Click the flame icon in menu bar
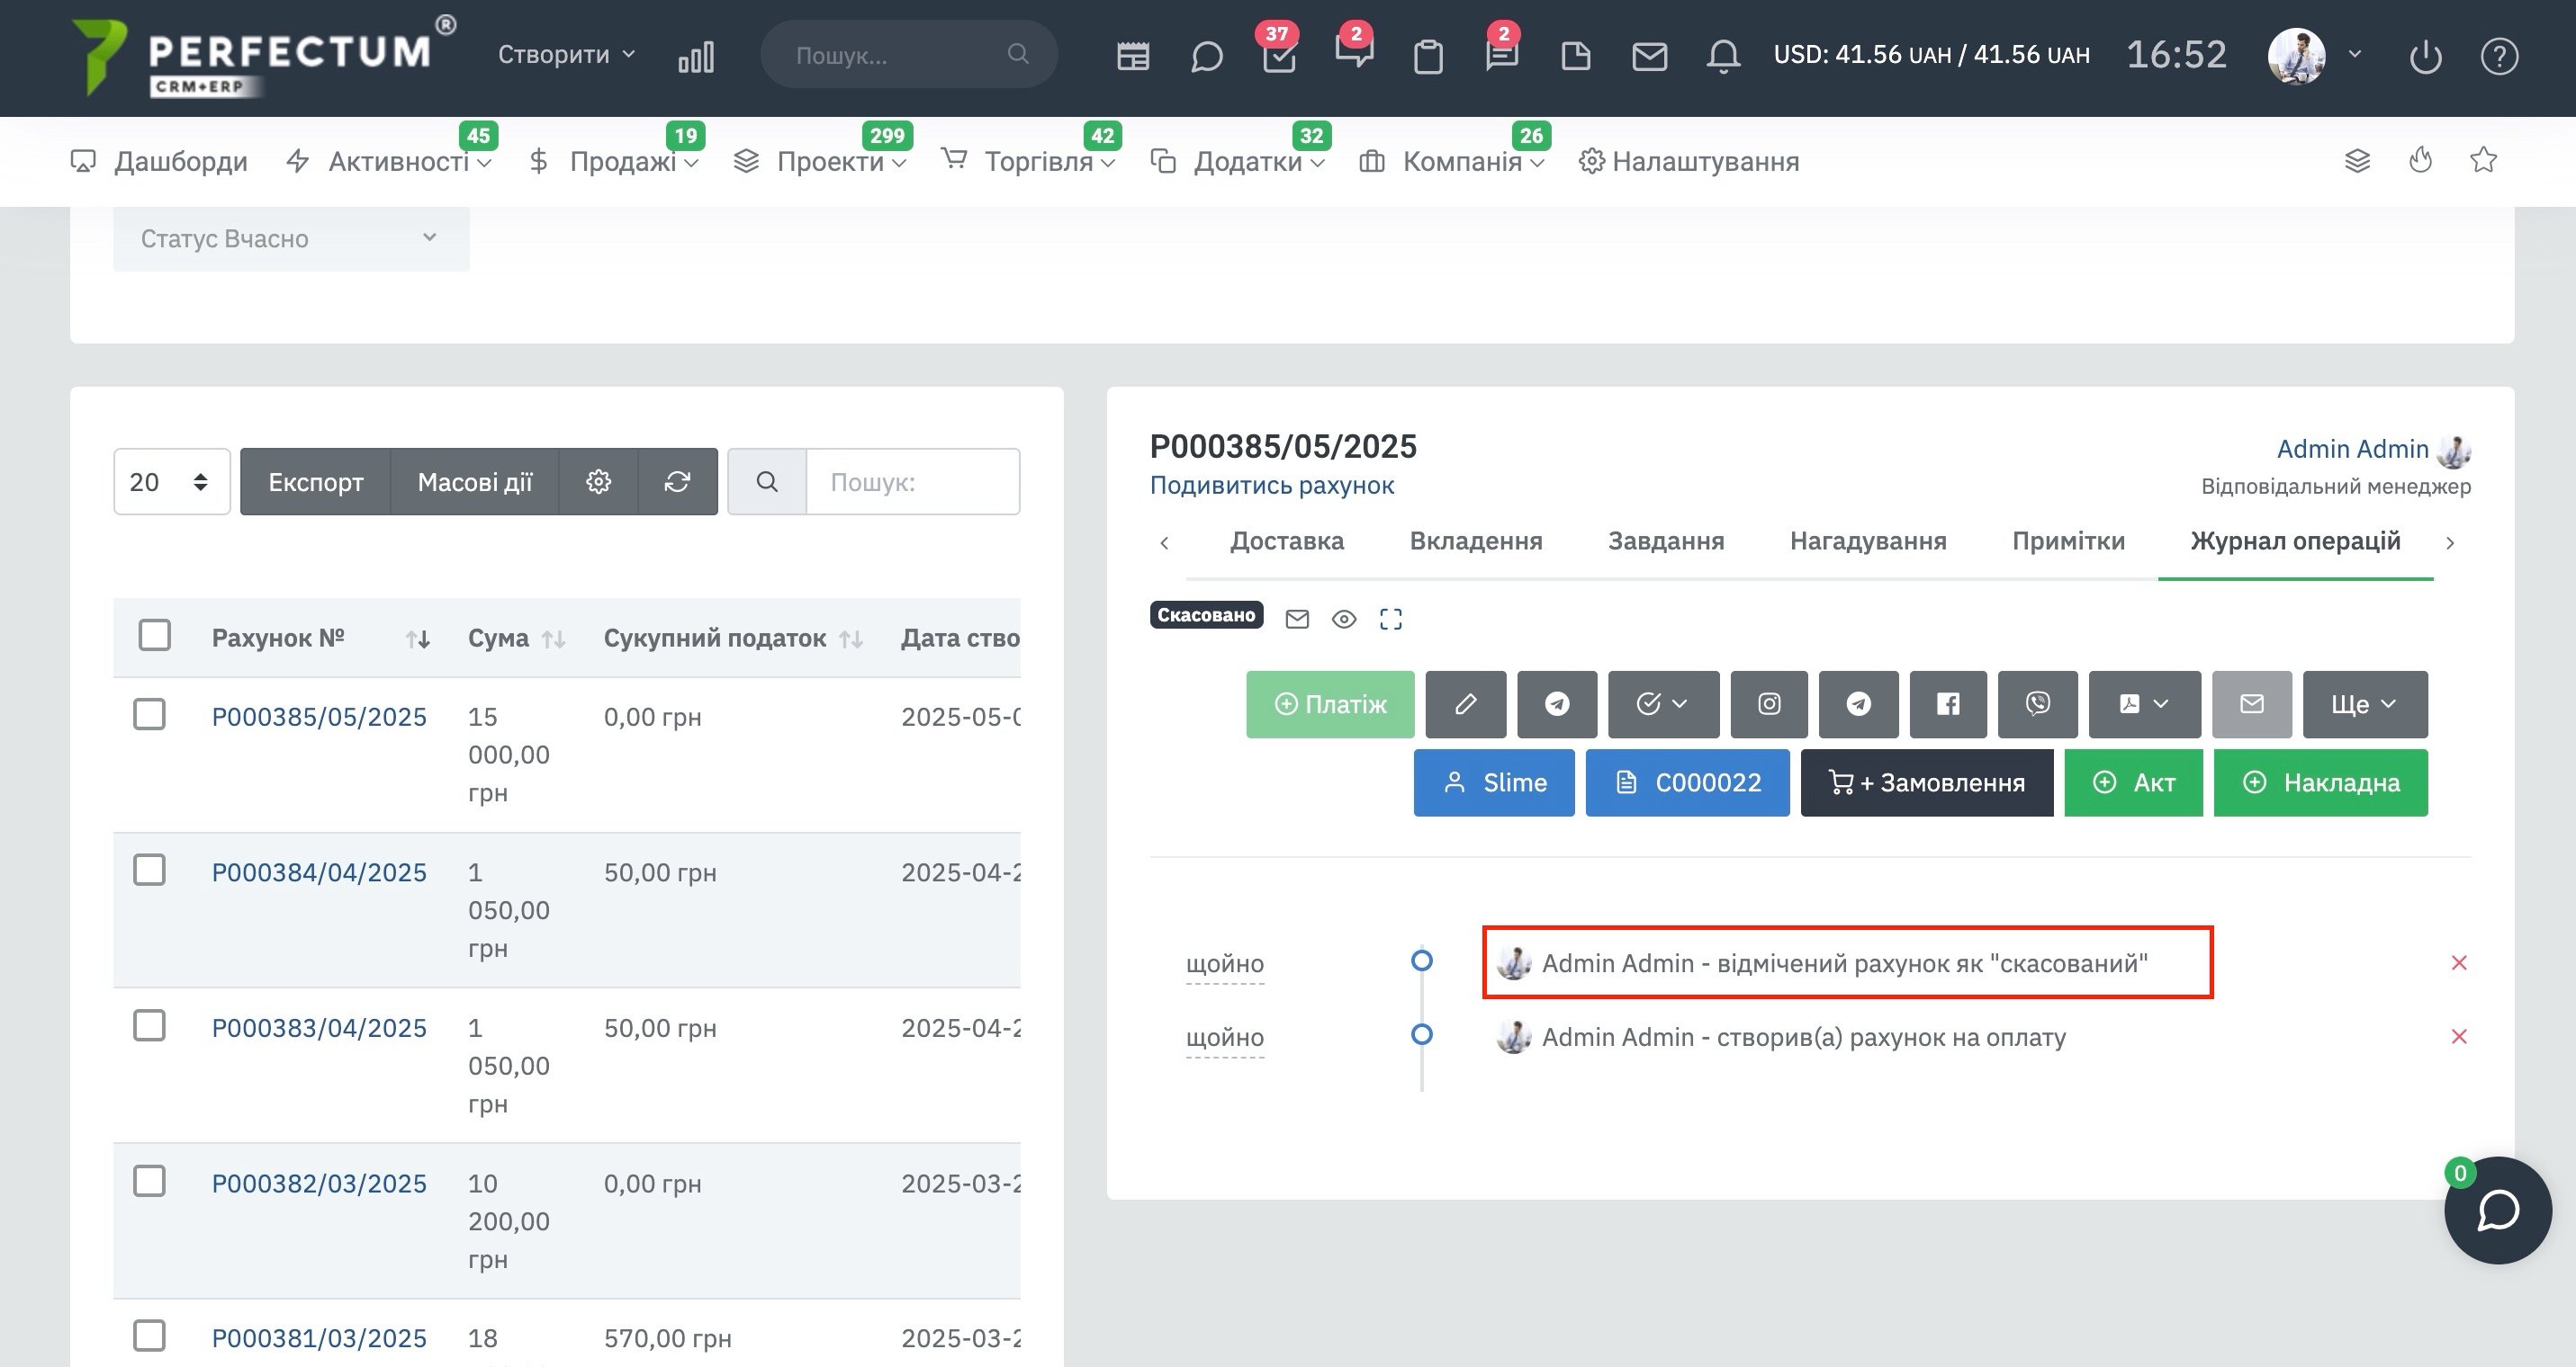Screen dimensions: 2576x1367 2420,159
